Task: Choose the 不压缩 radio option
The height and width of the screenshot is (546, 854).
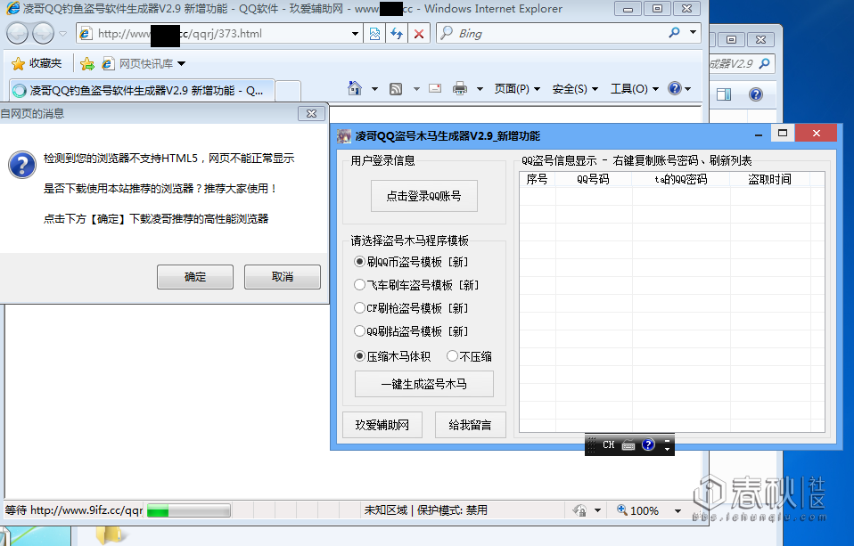Action: pos(452,356)
